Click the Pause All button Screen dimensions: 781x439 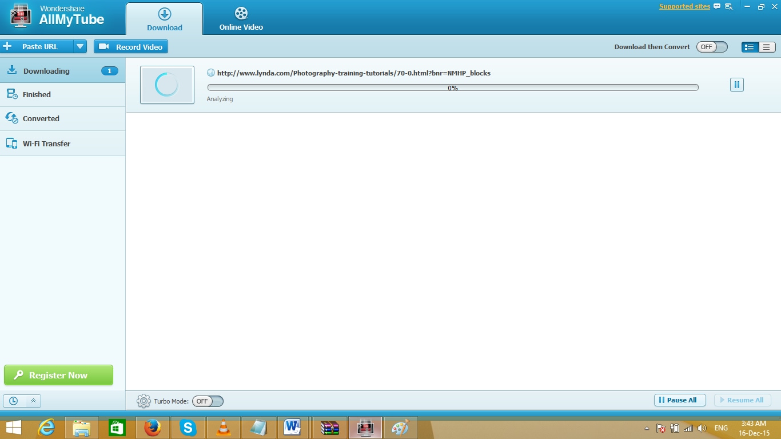[x=680, y=400]
